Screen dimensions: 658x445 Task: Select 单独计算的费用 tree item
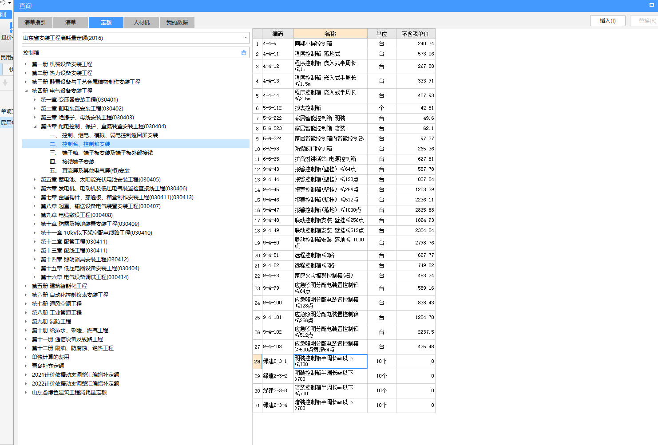click(51, 357)
